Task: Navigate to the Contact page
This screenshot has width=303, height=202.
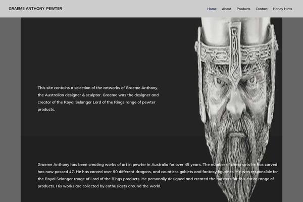Action: 262,9
